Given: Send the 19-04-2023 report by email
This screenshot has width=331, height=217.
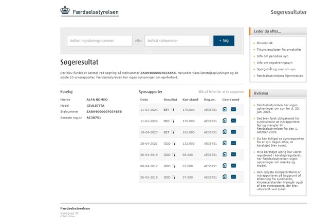Looking at the screenshot, I should (x=233, y=132).
